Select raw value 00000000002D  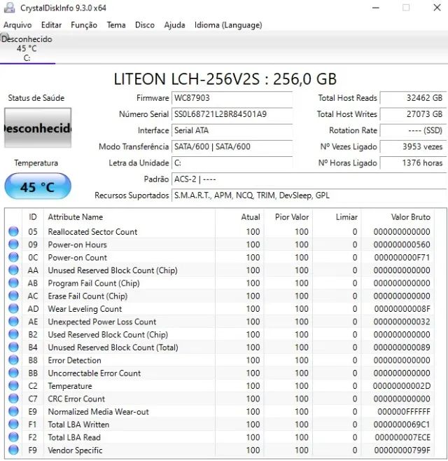[402, 386]
